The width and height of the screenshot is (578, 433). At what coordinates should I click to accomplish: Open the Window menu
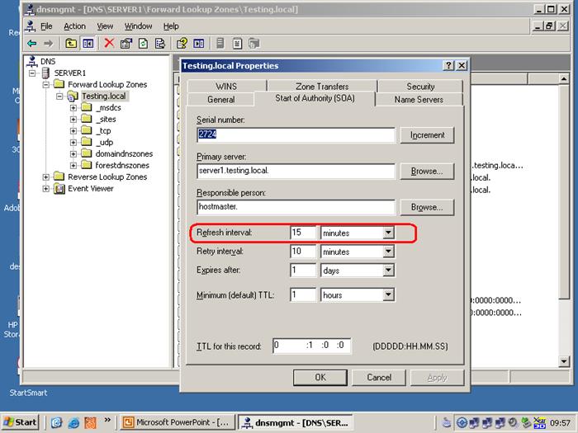click(x=138, y=26)
